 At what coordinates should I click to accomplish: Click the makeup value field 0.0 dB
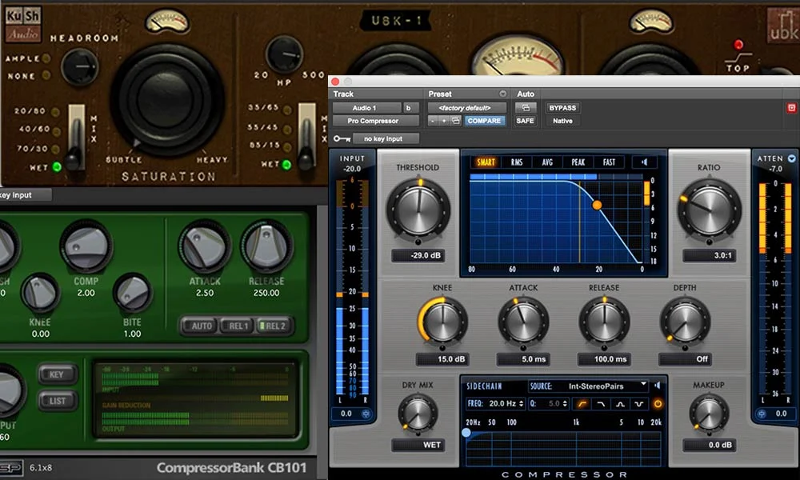point(709,445)
